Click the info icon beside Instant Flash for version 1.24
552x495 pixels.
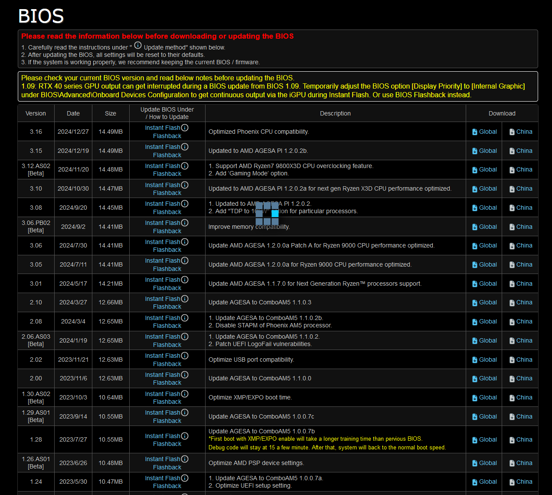tap(185, 478)
